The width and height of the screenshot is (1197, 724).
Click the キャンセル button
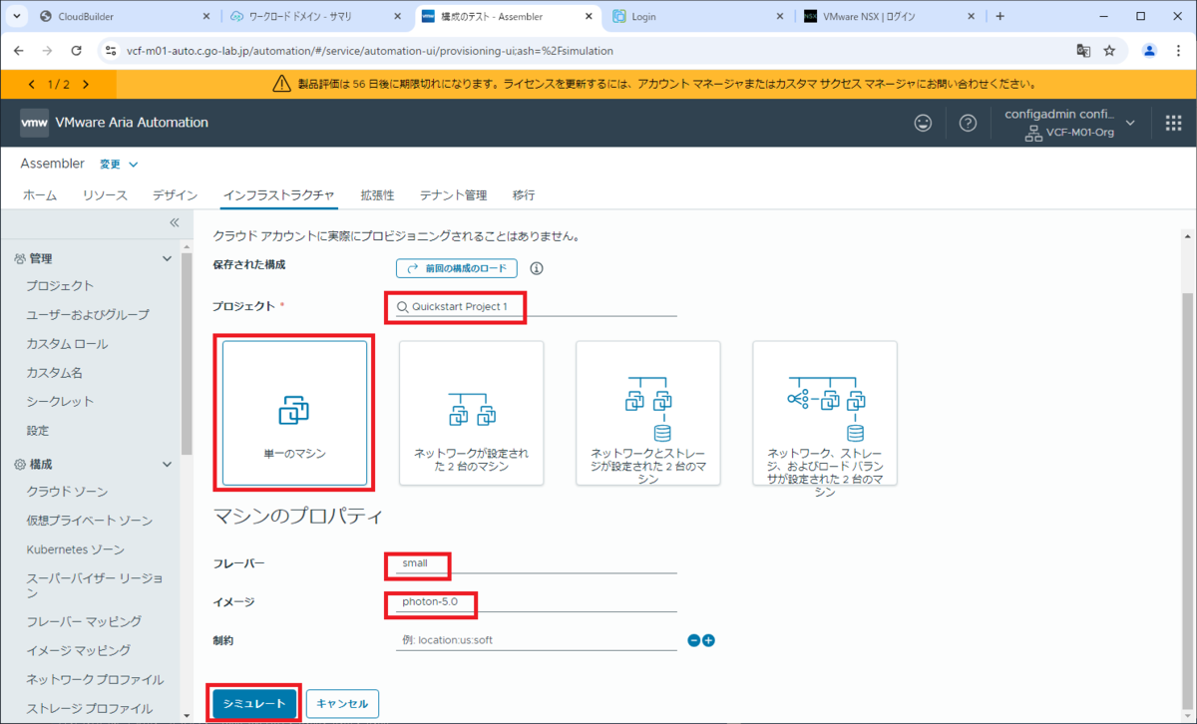pyautogui.click(x=342, y=703)
